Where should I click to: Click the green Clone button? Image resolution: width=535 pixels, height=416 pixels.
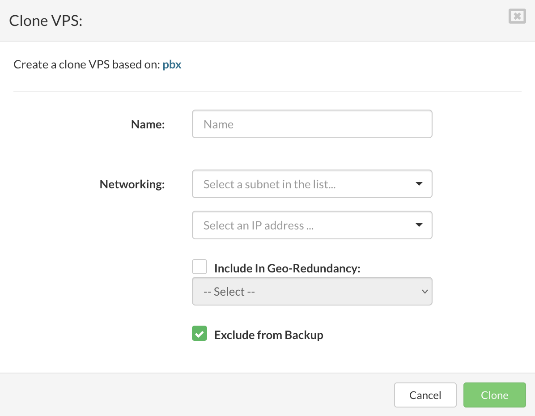pos(494,395)
